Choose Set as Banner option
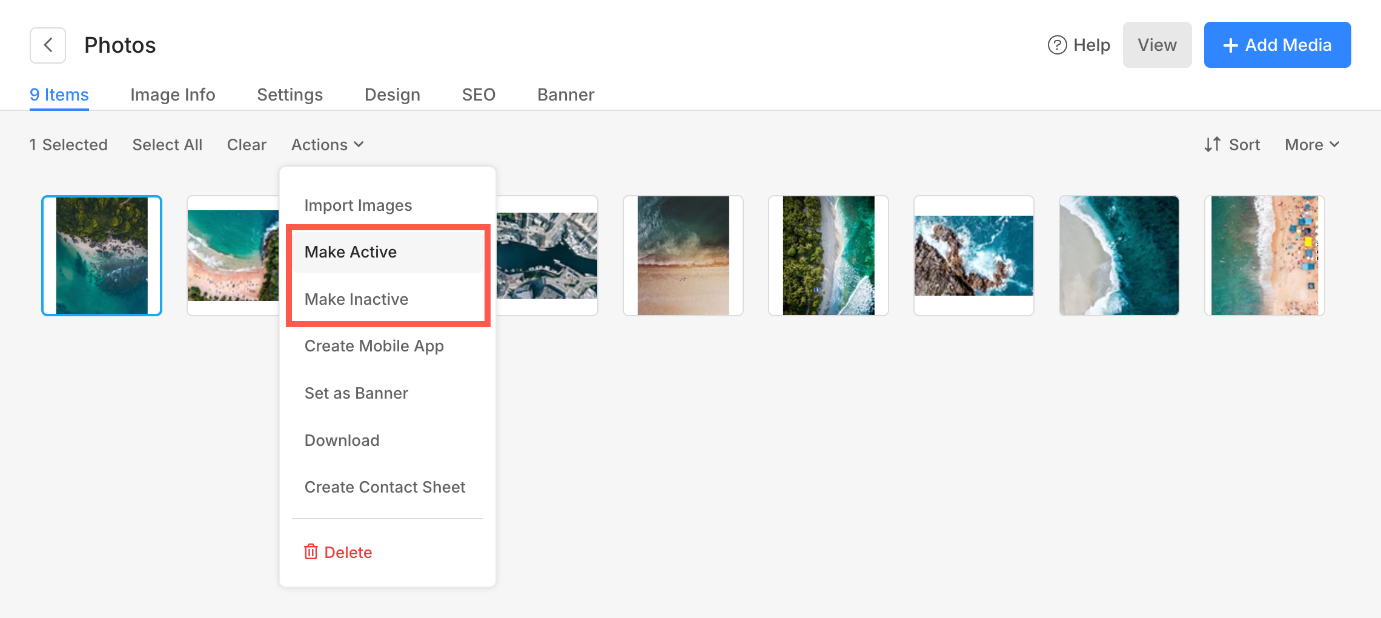The width and height of the screenshot is (1381, 618). [356, 393]
